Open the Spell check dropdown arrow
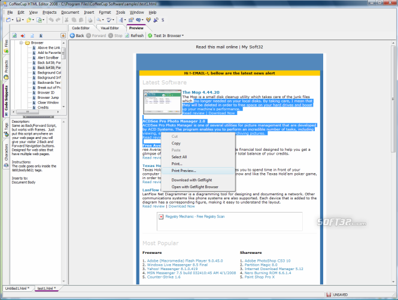The width and height of the screenshot is (398, 300). [x=113, y=20]
